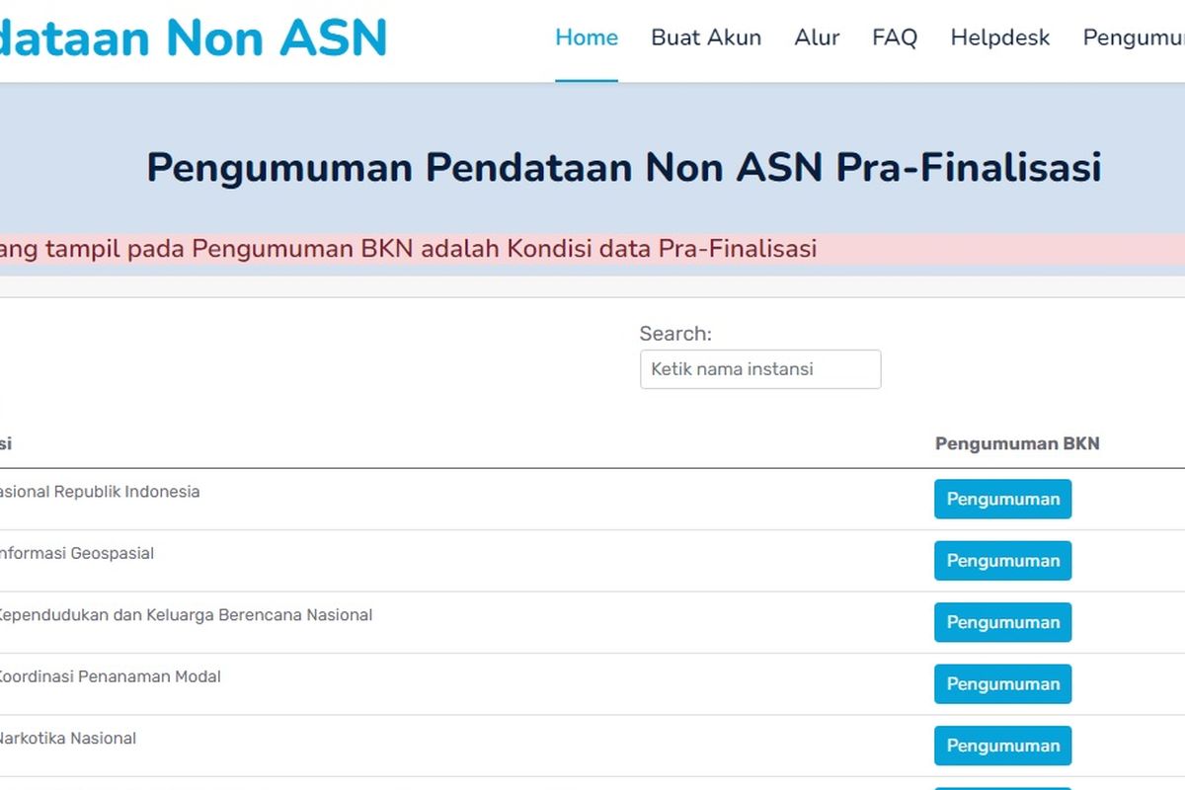Open Pengumuman for Informasi Geospasial row

coord(1002,561)
